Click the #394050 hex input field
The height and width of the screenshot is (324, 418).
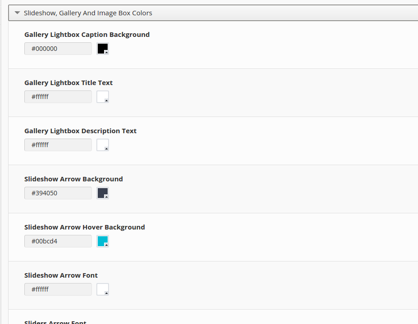[58, 193]
